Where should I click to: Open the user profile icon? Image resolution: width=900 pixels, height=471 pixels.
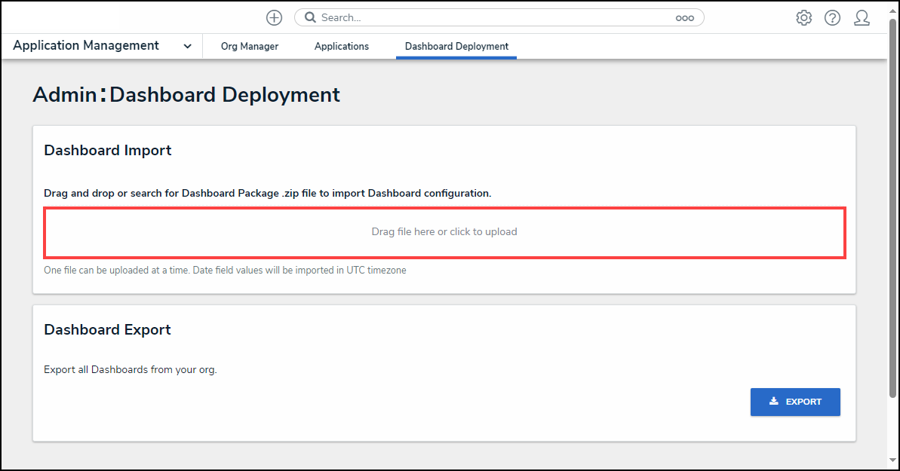[x=862, y=18]
